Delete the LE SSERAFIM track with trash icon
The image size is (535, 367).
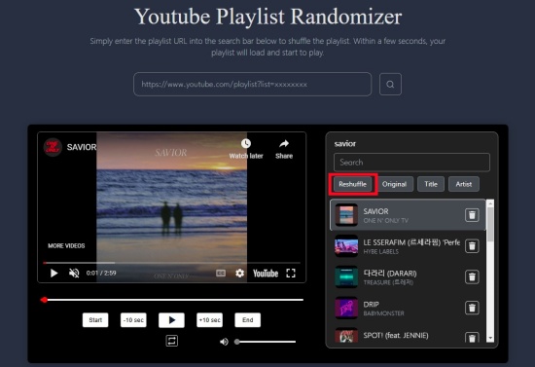coord(472,246)
